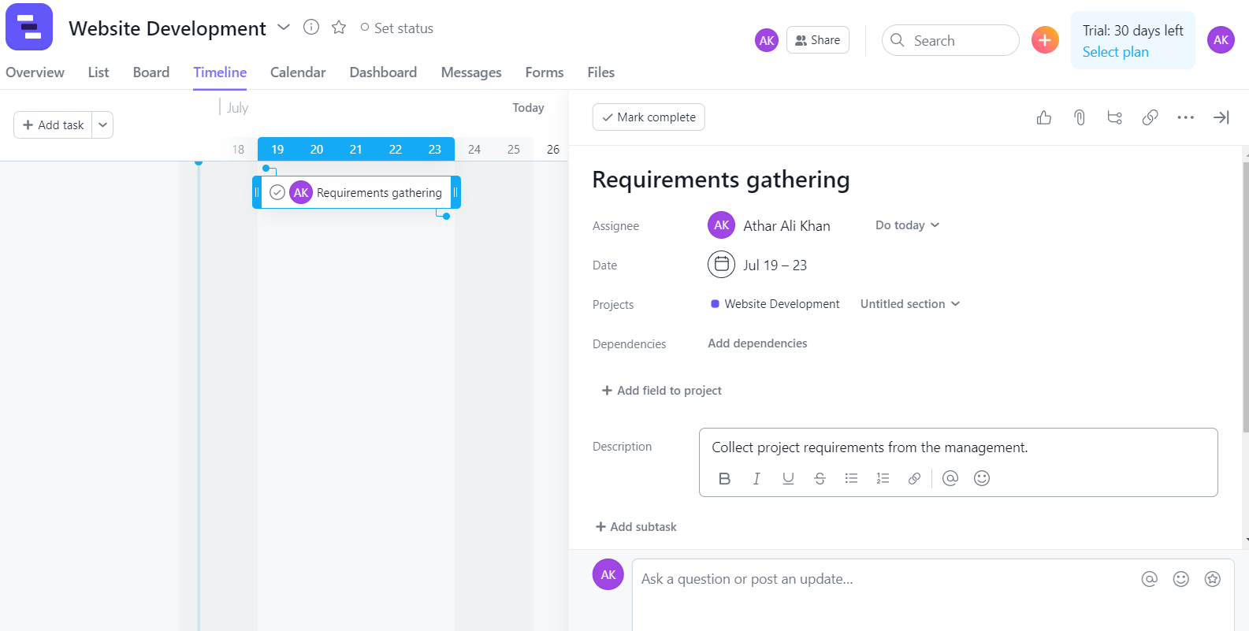Click Add task button
The image size is (1249, 631).
pos(53,124)
